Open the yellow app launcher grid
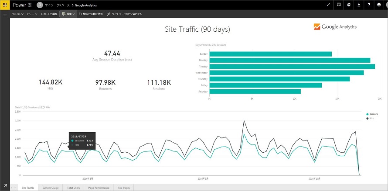 point(5,5)
